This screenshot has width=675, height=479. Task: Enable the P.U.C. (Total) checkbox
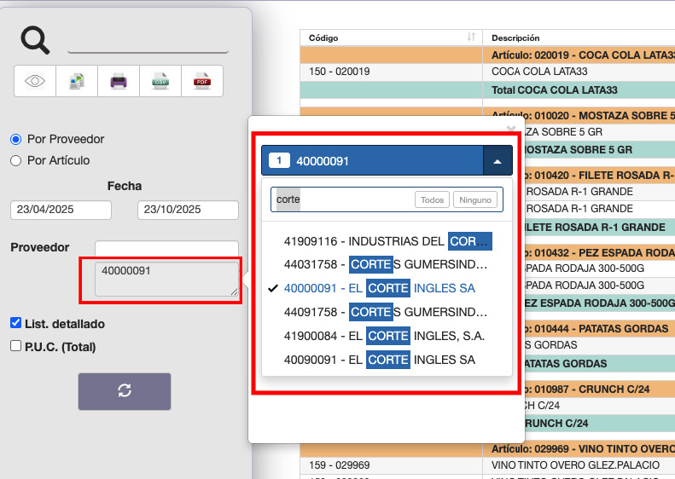point(15,346)
